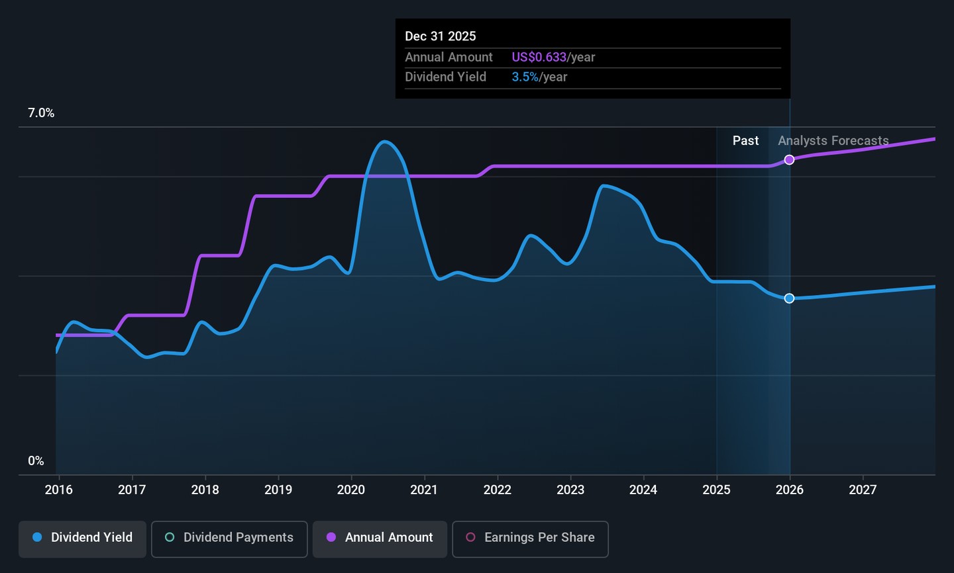The height and width of the screenshot is (573, 954).
Task: Click the 3.5% dividend yield tooltip value
Action: 525,77
